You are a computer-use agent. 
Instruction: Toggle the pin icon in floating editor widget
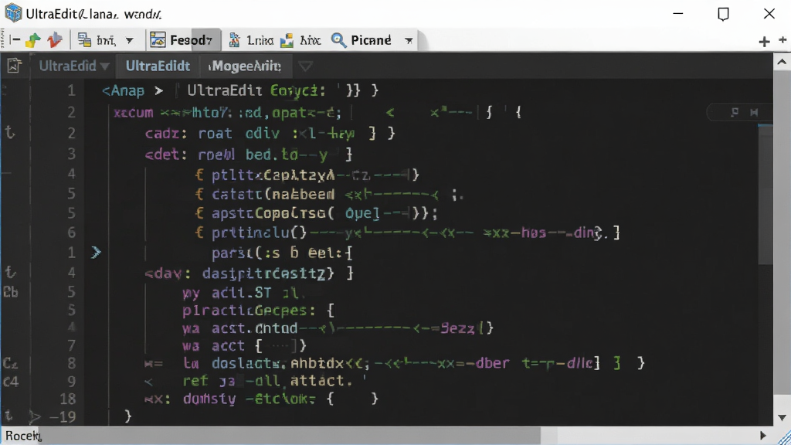(735, 111)
